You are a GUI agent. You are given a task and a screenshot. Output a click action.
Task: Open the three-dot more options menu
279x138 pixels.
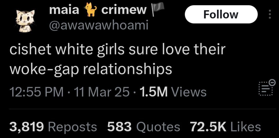[x=270, y=15]
